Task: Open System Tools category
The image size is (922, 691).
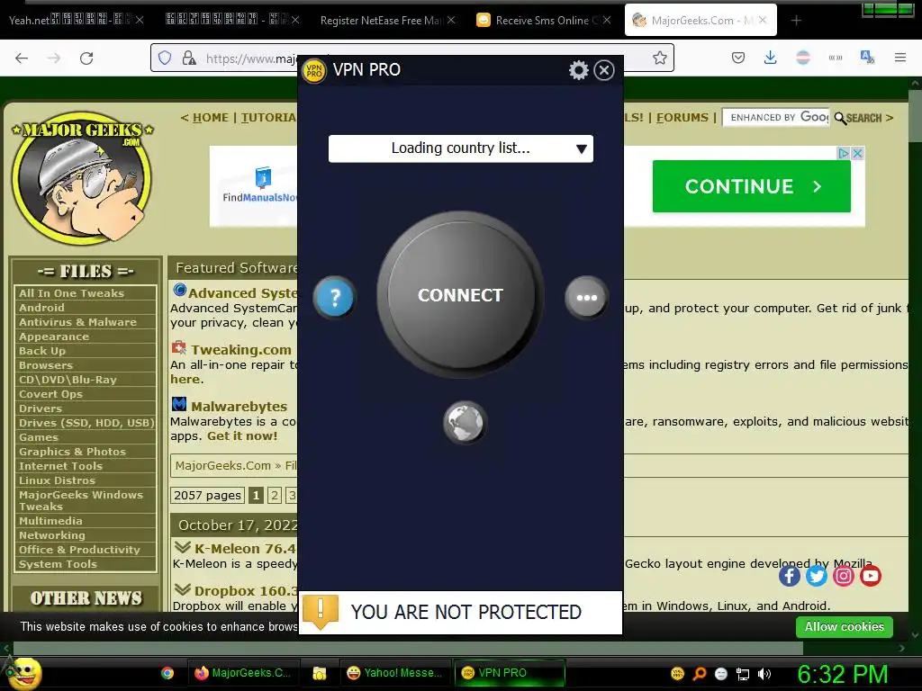Action: pos(58,564)
